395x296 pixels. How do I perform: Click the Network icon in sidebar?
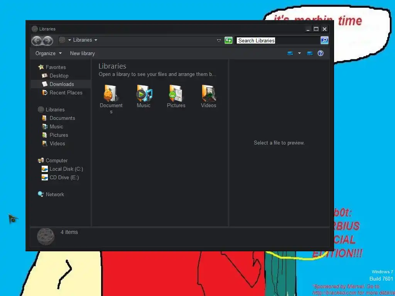pos(41,194)
